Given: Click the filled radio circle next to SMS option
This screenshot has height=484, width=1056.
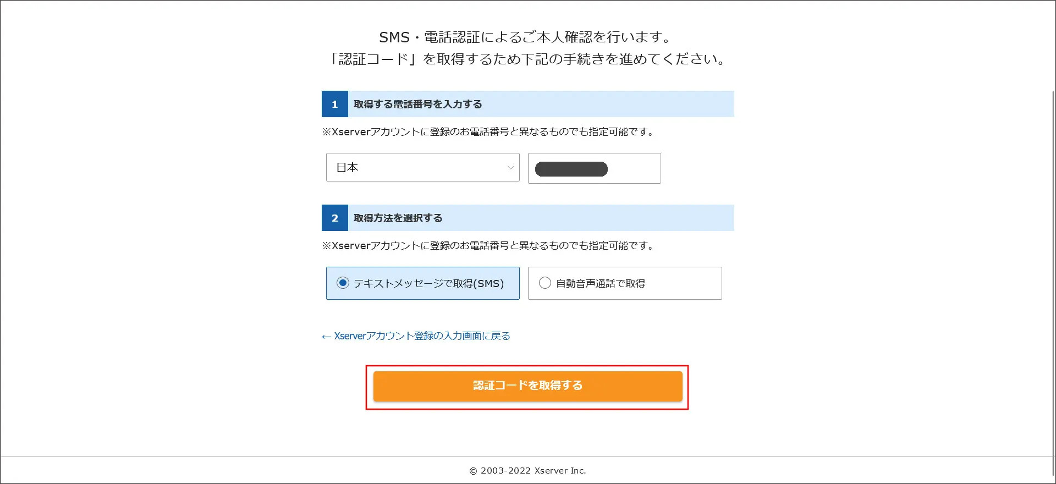Looking at the screenshot, I should click(x=343, y=283).
